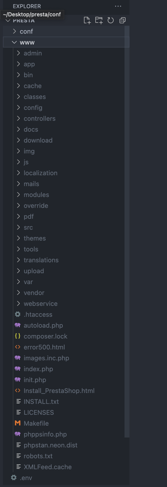
Task: Open Explorer more actions ellipsis menu
Action: 118,6
